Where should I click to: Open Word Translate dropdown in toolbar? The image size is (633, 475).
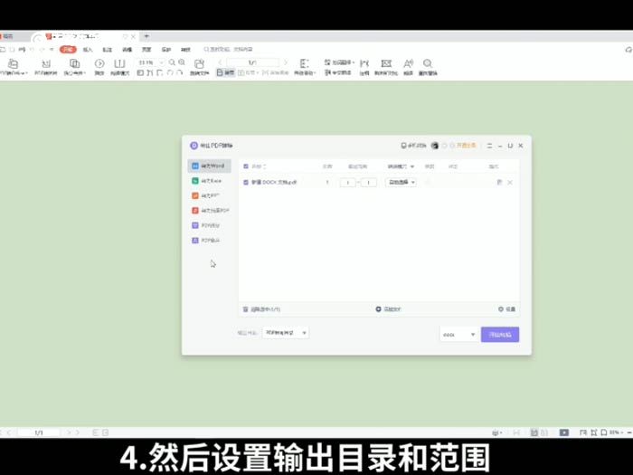point(339,62)
